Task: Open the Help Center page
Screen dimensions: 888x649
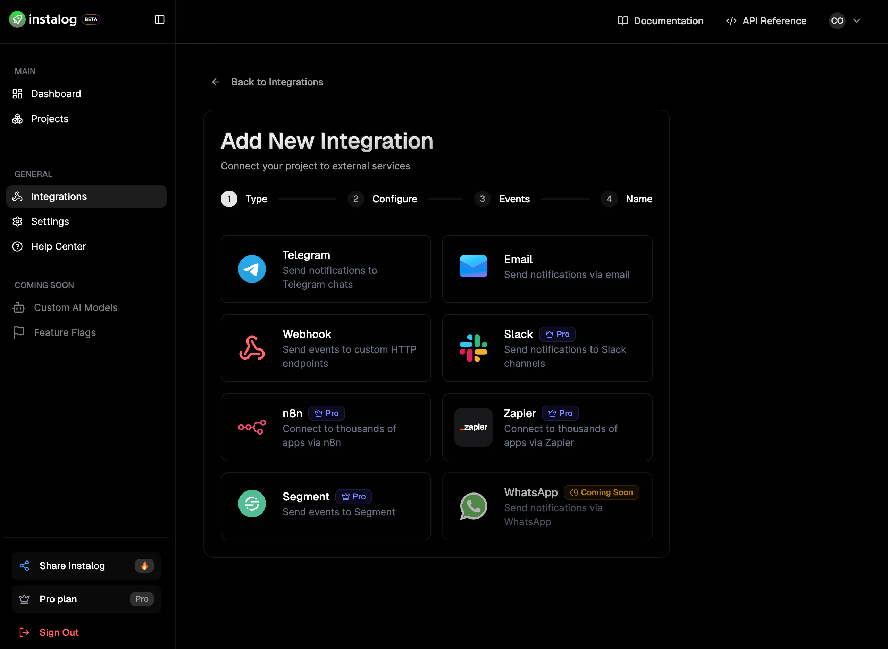Action: click(86, 246)
